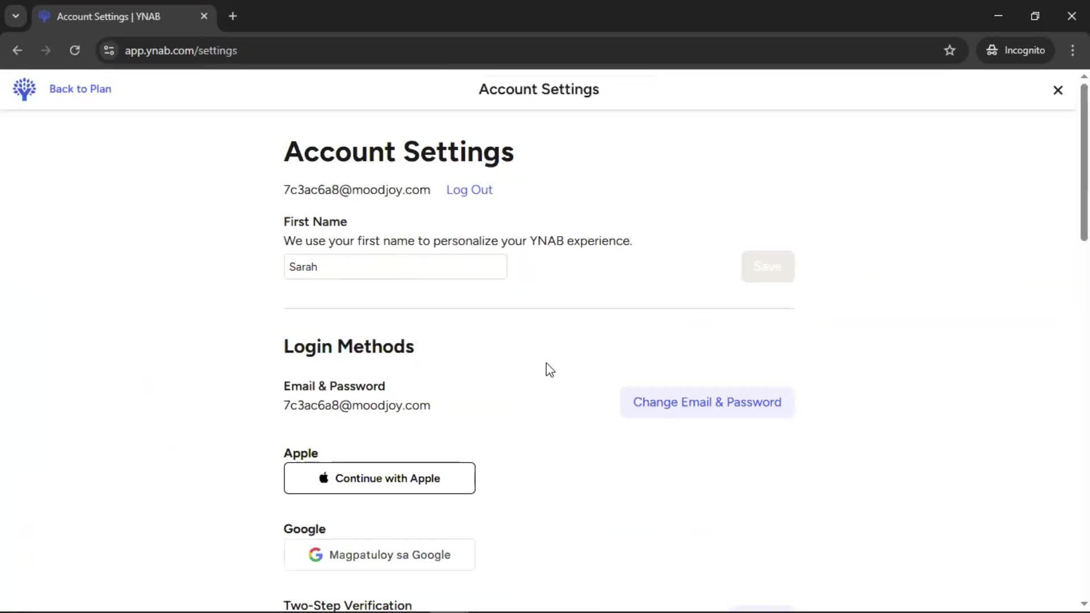The image size is (1090, 613).
Task: Bookmark this page with the star icon
Action: pos(950,51)
